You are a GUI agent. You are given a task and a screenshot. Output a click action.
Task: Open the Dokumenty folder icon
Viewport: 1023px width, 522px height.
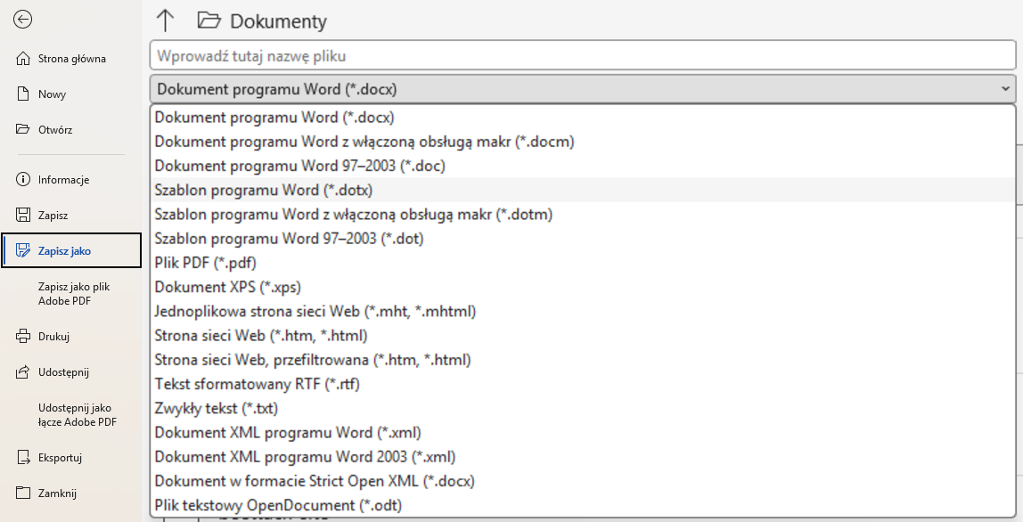(x=209, y=20)
